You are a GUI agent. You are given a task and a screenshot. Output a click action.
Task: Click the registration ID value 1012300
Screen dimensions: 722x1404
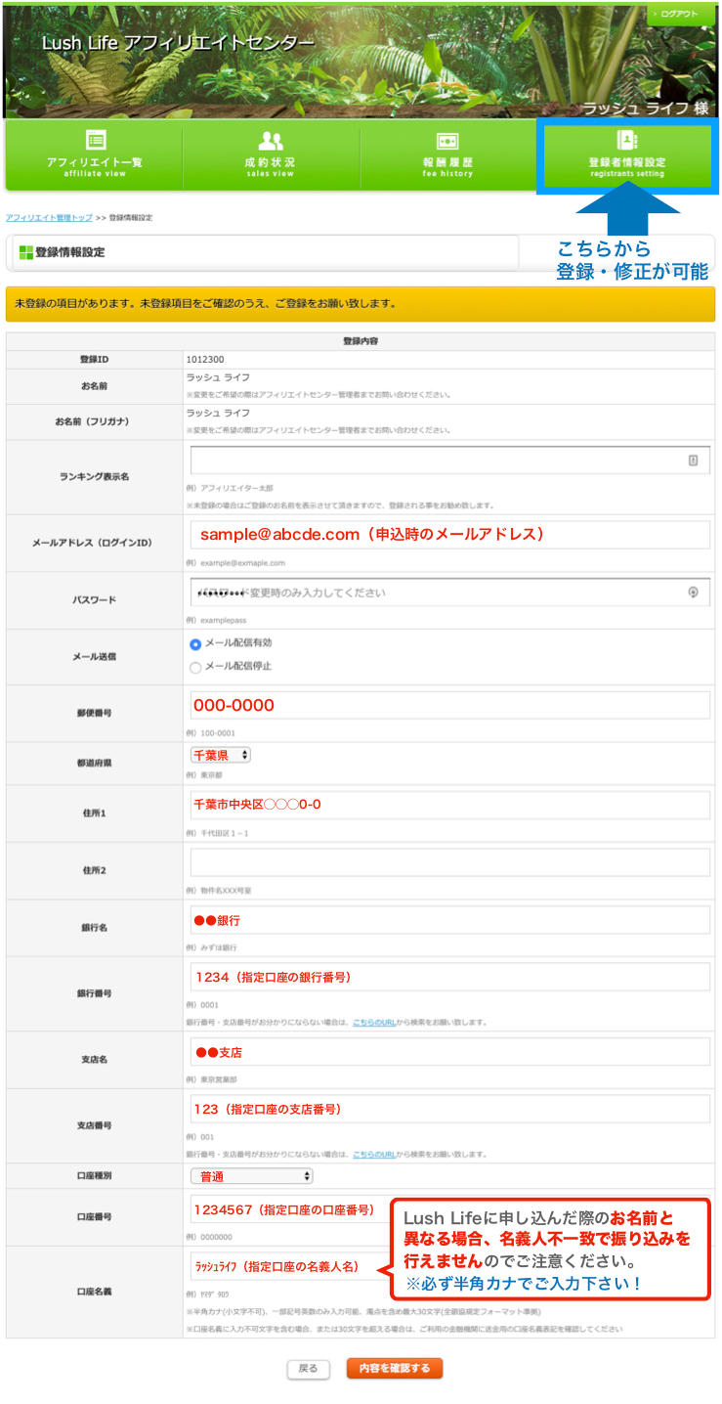point(205,360)
